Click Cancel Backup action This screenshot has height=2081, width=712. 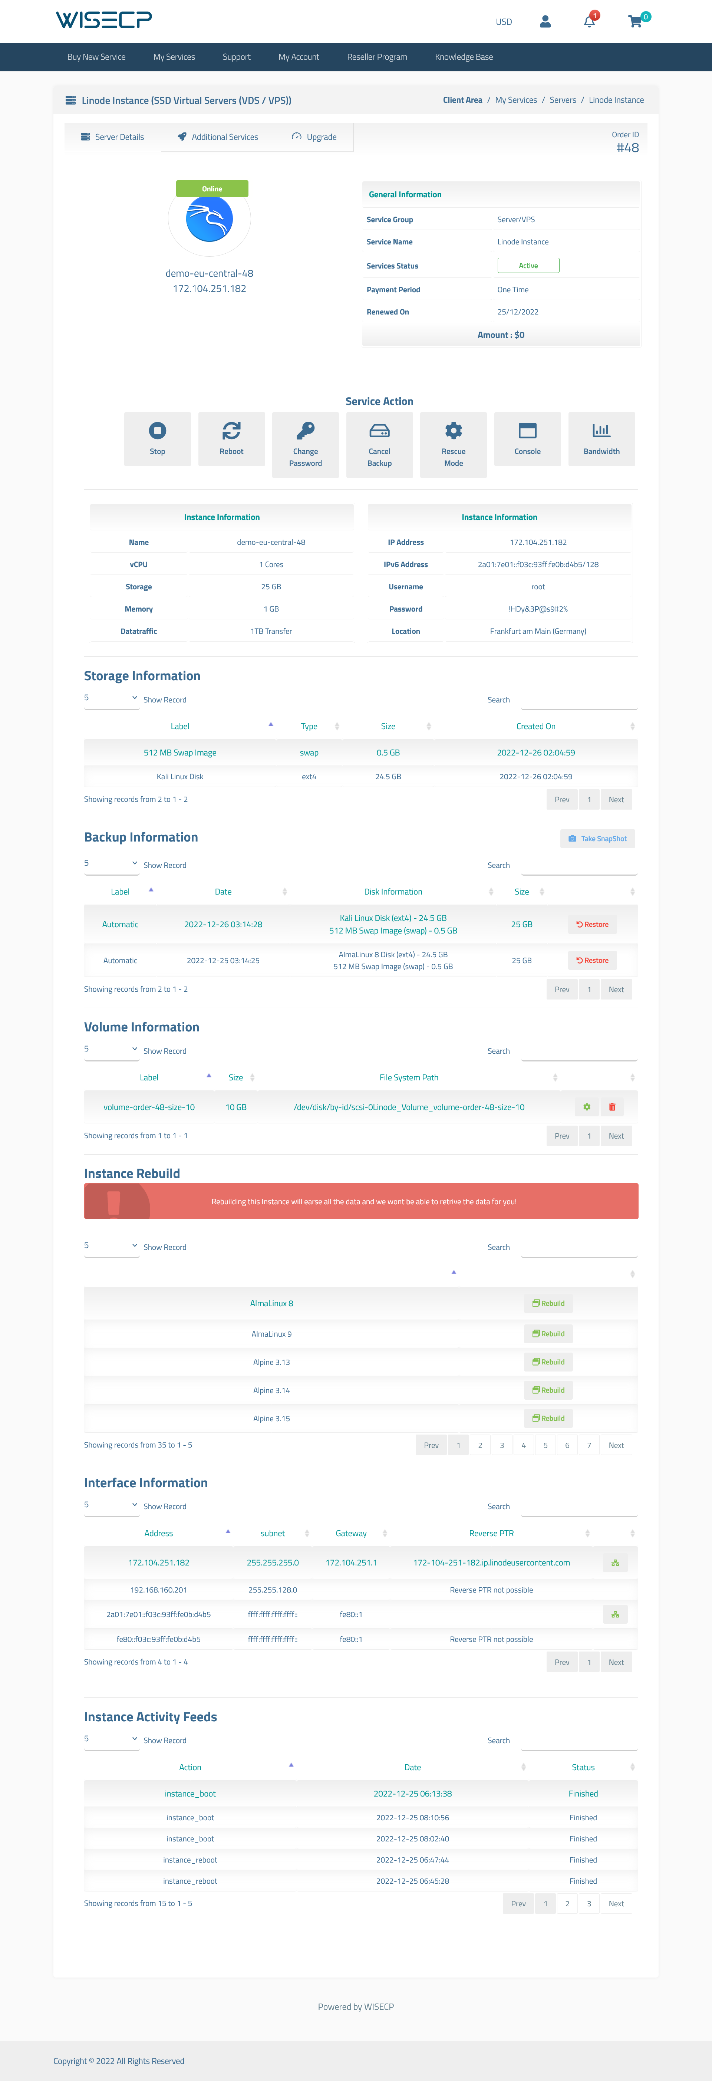click(x=380, y=445)
